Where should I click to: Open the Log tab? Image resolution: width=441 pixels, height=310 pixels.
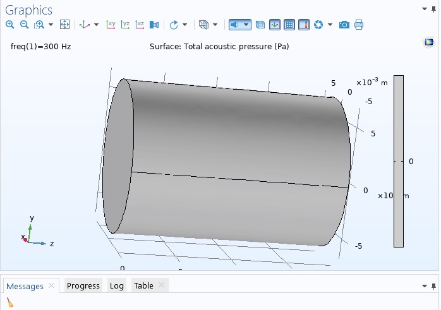click(x=116, y=286)
